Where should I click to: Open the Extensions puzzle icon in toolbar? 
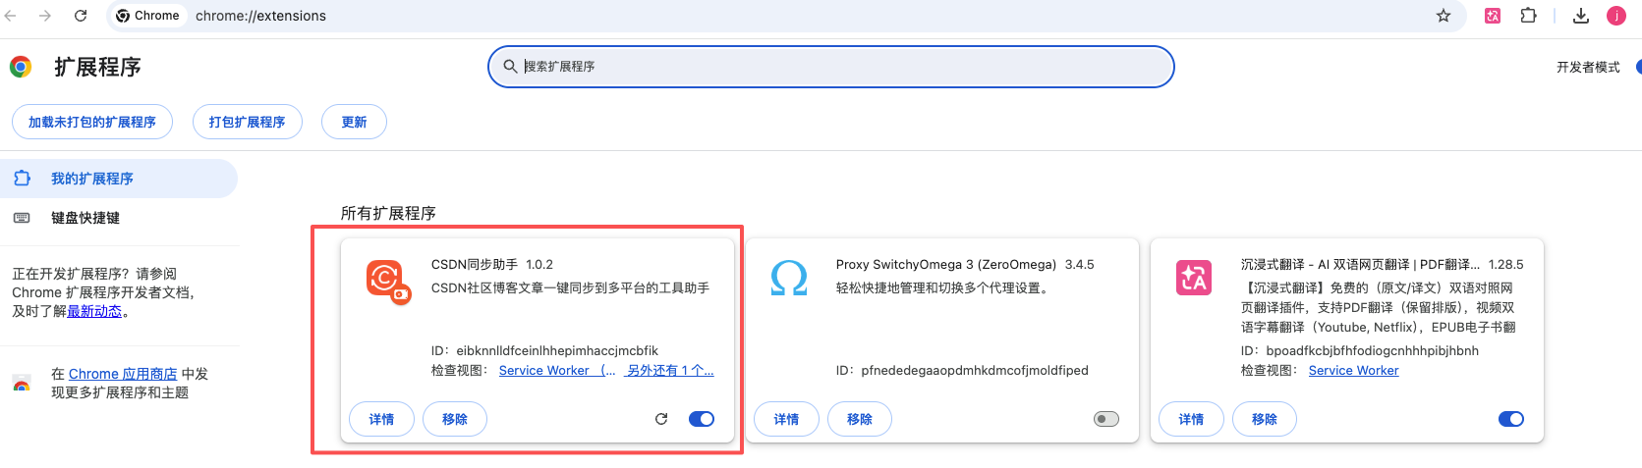(x=1528, y=16)
